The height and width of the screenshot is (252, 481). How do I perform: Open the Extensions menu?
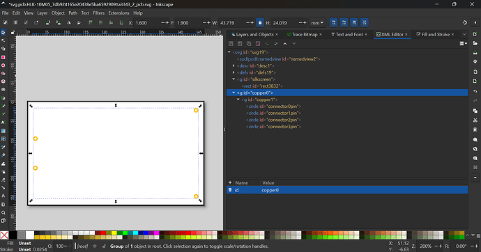119,13
